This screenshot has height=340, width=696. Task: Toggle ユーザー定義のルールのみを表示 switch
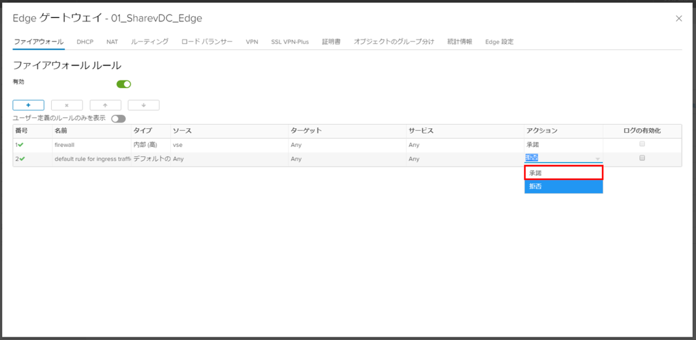[118, 118]
